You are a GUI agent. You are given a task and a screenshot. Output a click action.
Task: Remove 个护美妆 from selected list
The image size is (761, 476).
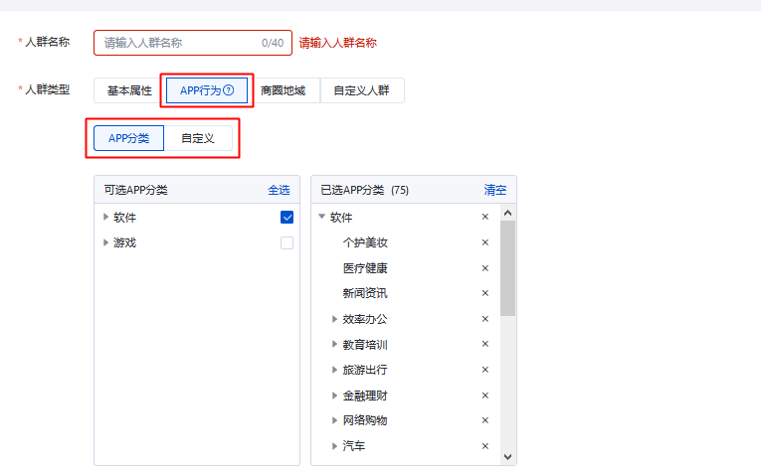click(x=484, y=242)
